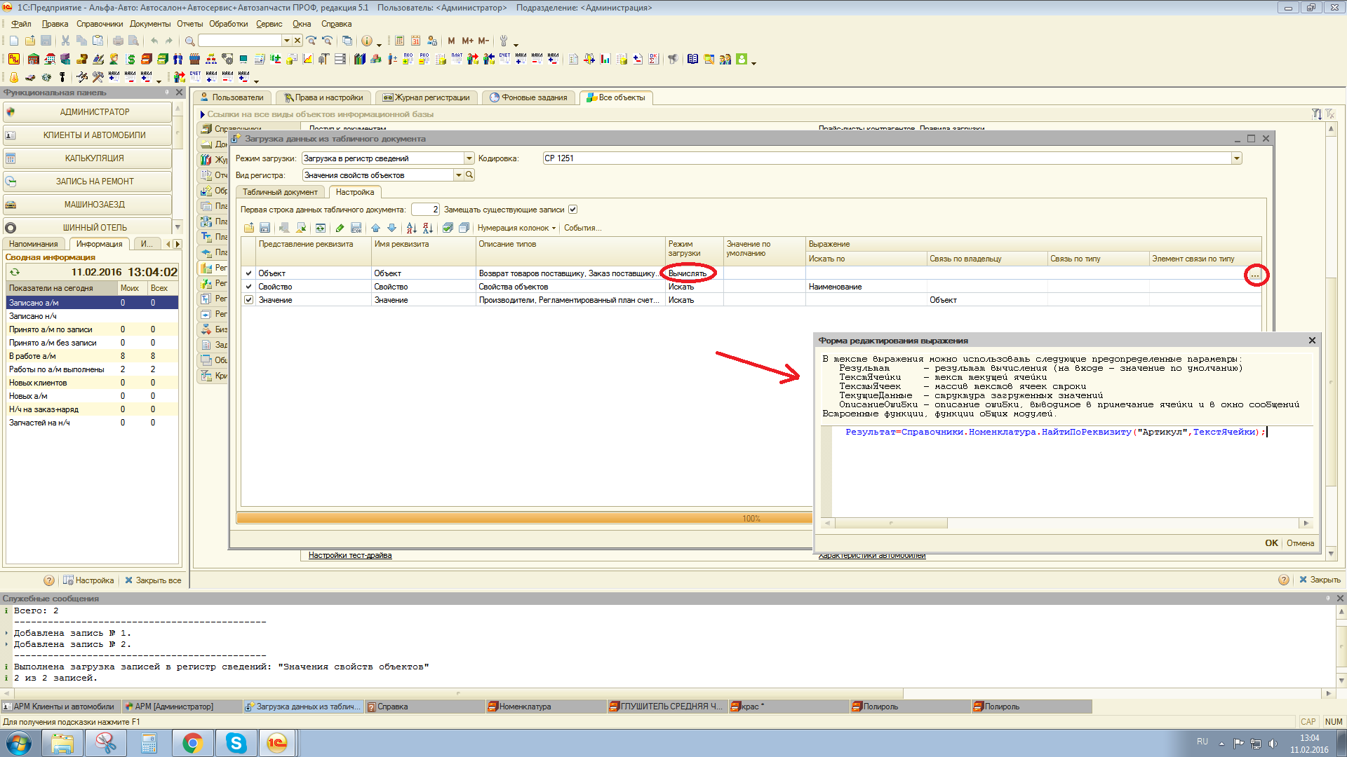Switch to the Номенклатура window in the window bar
1347x757 pixels.
(x=546, y=707)
